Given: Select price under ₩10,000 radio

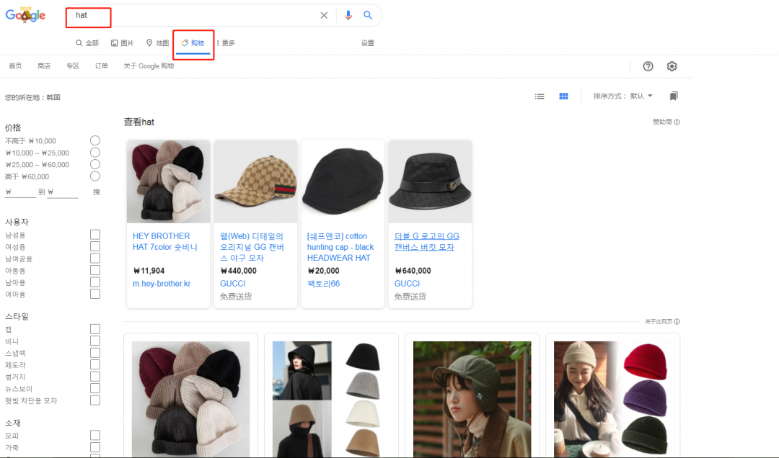Looking at the screenshot, I should coord(95,140).
